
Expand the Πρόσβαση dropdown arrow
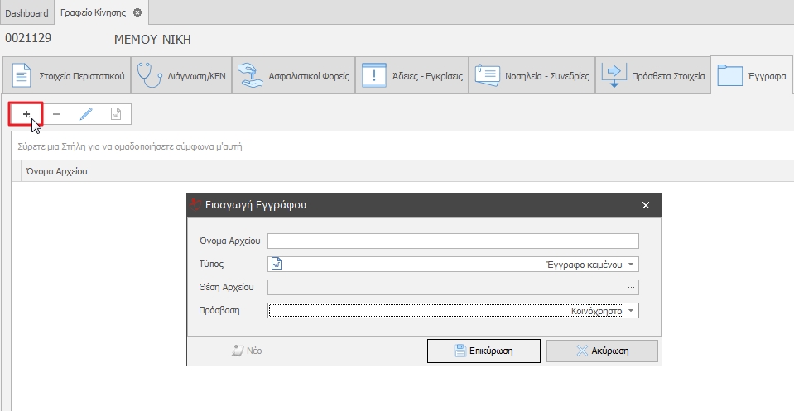click(631, 311)
